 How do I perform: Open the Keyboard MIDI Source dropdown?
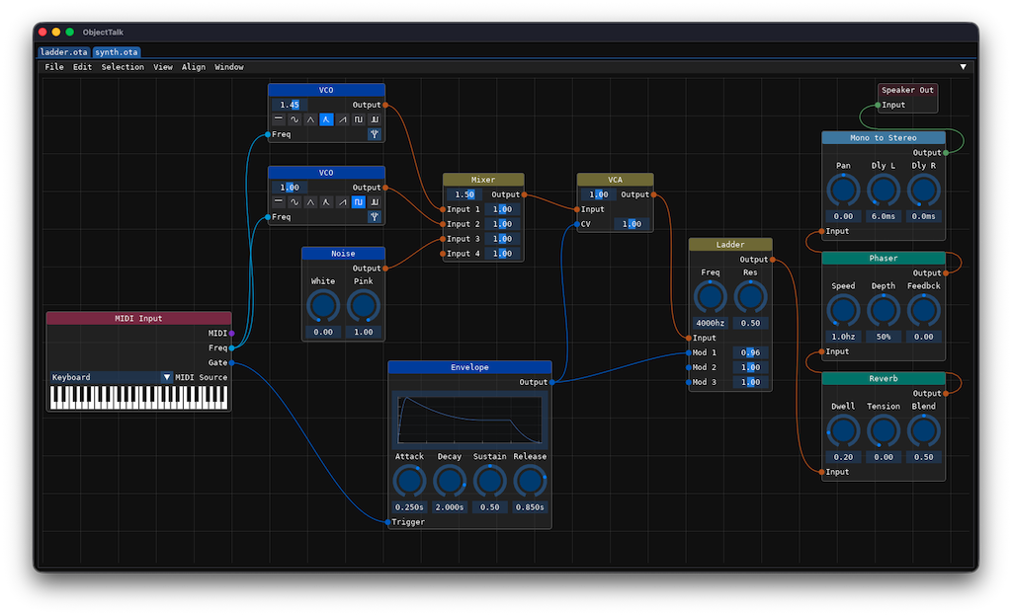pyautogui.click(x=166, y=377)
